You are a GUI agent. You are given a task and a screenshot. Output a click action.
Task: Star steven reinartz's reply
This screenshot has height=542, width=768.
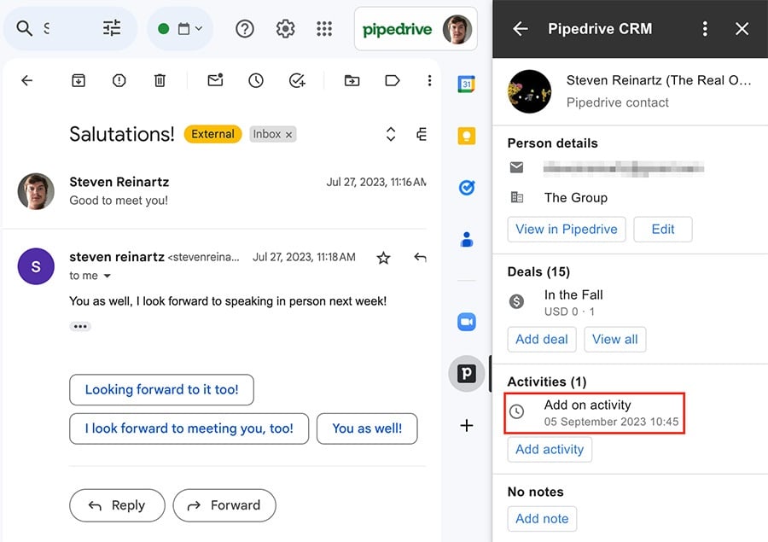pos(383,257)
